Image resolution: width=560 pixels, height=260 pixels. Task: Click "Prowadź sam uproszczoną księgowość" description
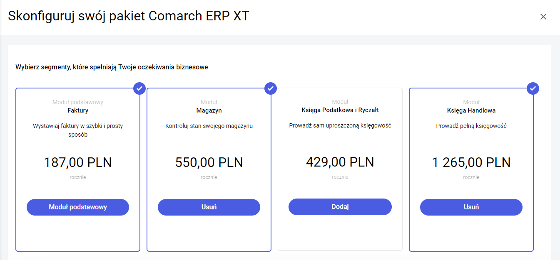click(x=340, y=125)
